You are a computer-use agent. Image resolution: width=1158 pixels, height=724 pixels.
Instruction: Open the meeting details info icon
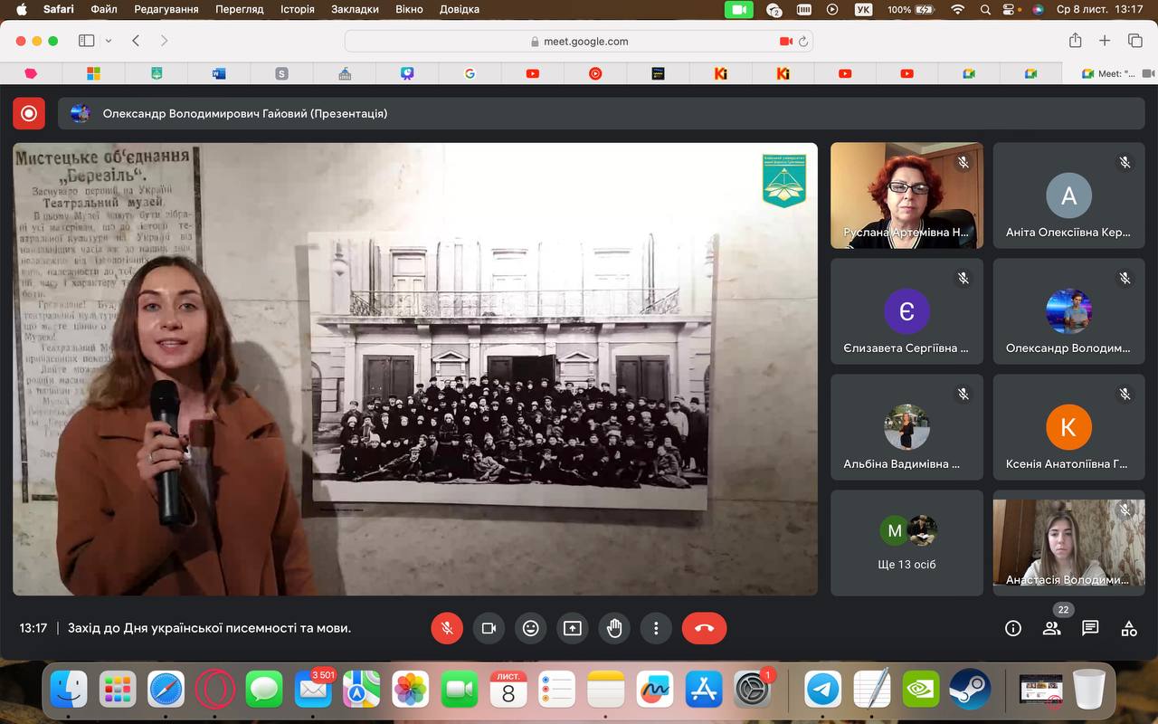[1013, 628]
